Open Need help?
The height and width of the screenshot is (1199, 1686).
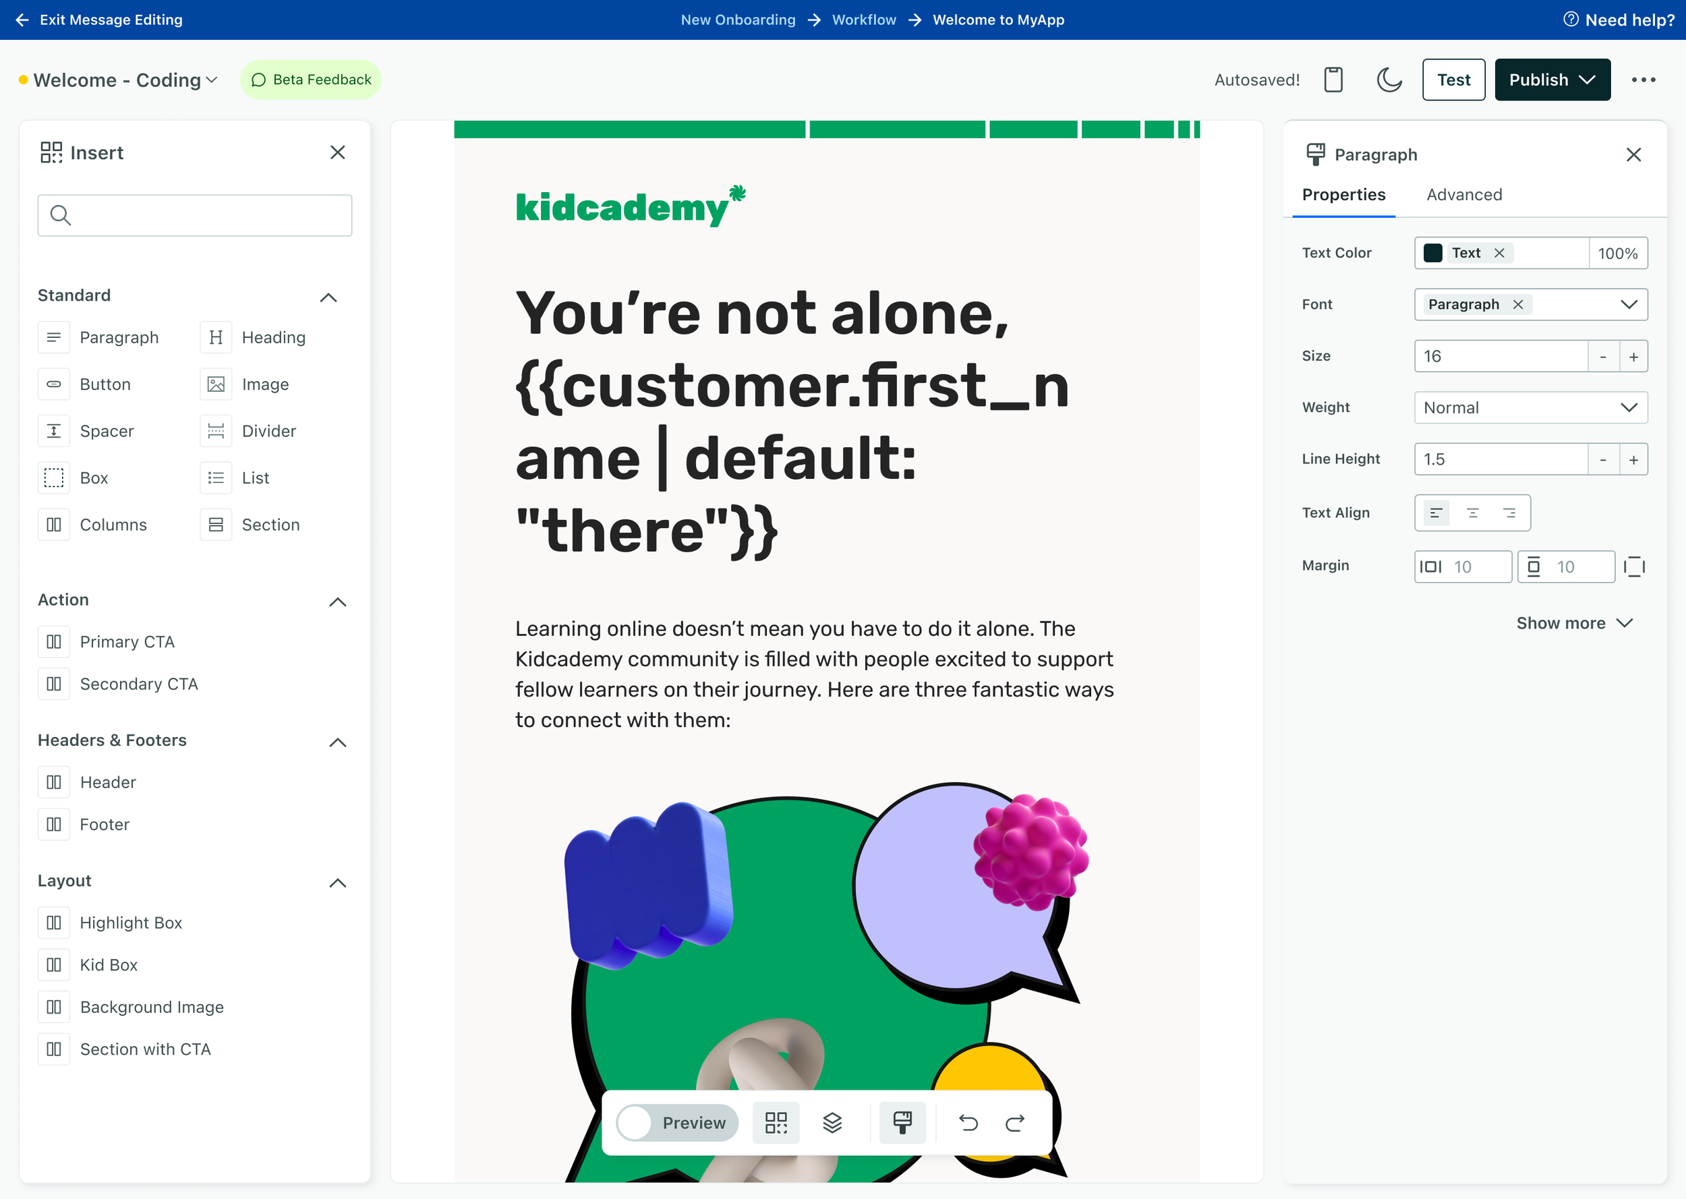coord(1619,20)
